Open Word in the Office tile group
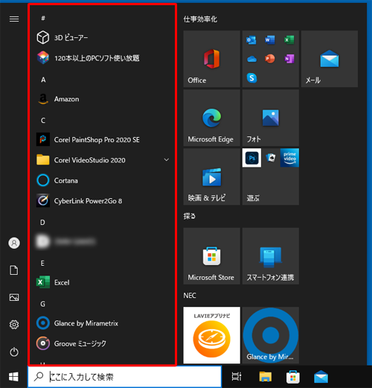Viewport: 372px width, 388px height. click(270, 39)
